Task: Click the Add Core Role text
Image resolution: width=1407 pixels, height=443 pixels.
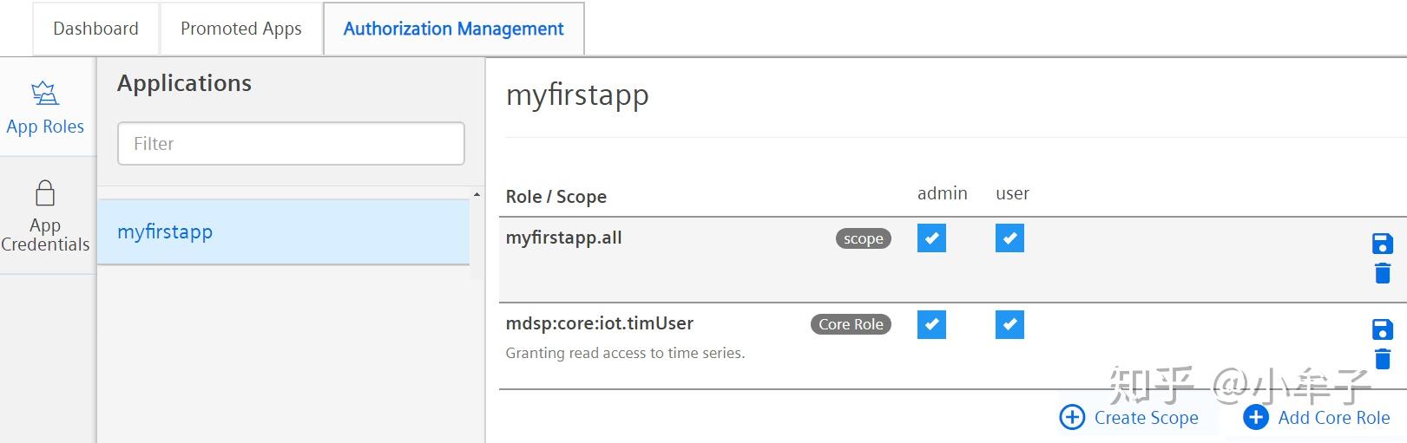Action: 1334,418
